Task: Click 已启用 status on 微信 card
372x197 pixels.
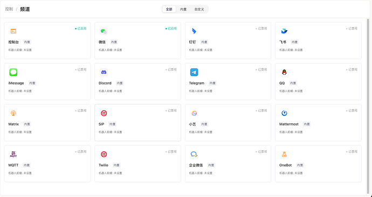Action: [x=171, y=29]
